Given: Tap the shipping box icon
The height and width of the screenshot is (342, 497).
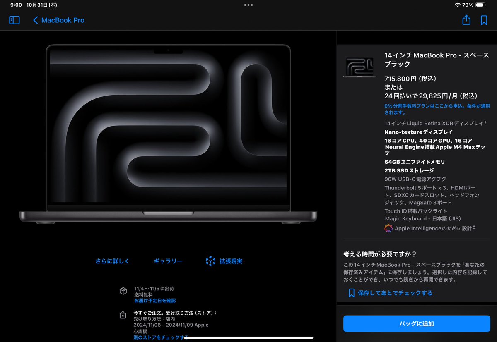Looking at the screenshot, I should click(x=123, y=291).
